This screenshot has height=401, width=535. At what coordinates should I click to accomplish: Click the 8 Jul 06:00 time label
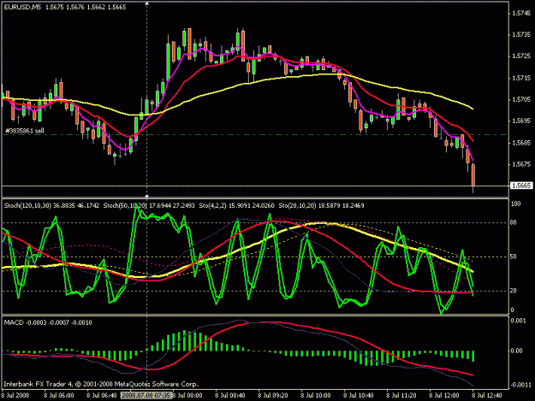[x=59, y=396]
